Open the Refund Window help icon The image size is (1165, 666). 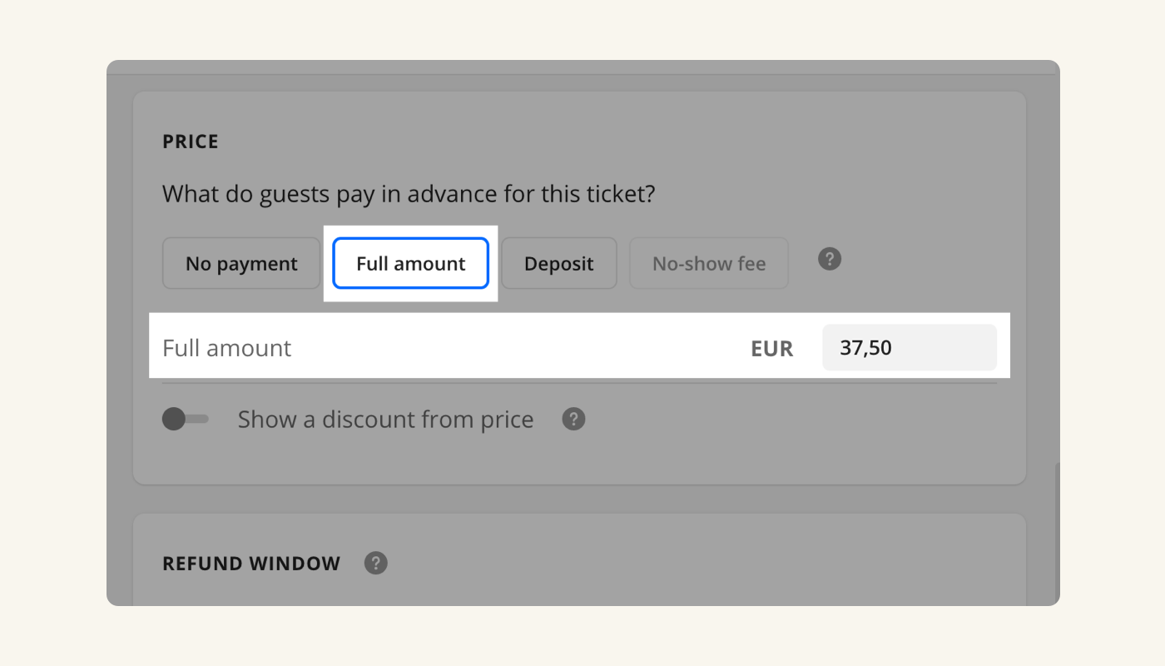pos(375,564)
